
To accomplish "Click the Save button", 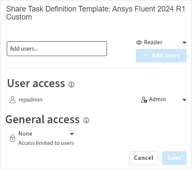I will tap(174, 158).
